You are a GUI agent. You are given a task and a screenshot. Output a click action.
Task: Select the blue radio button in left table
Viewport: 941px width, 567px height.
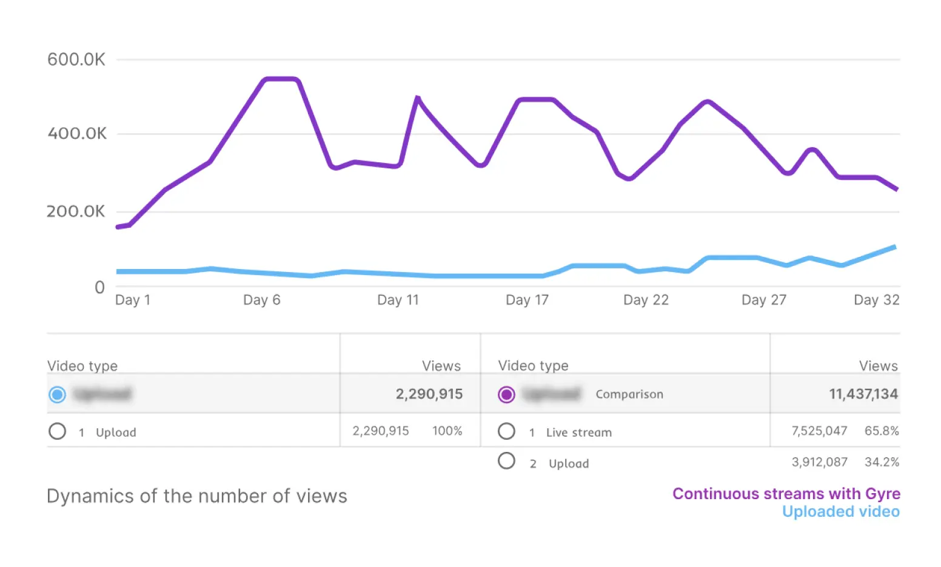coord(58,395)
